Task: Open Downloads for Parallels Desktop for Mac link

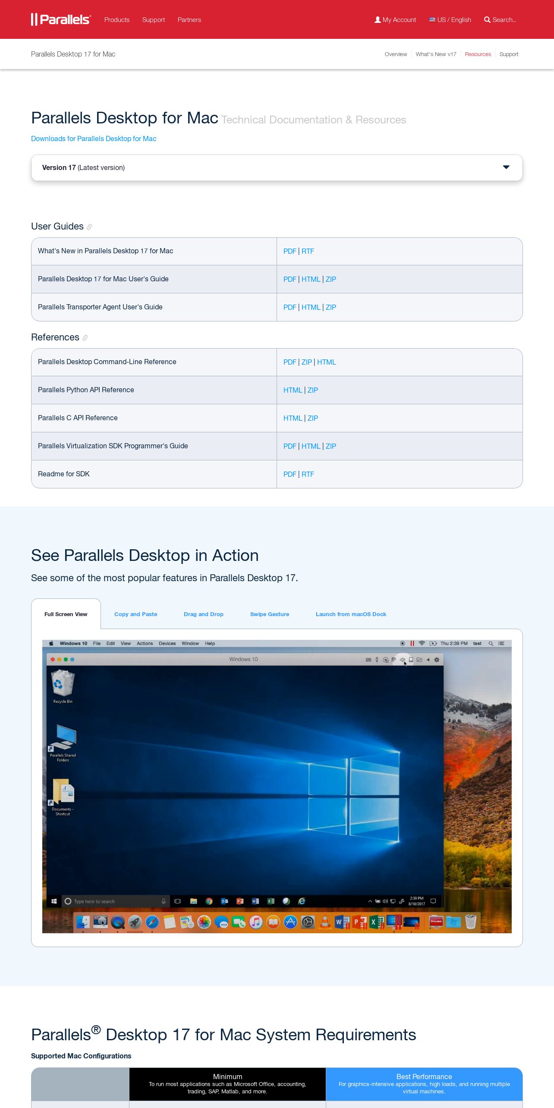Action: coord(94,138)
